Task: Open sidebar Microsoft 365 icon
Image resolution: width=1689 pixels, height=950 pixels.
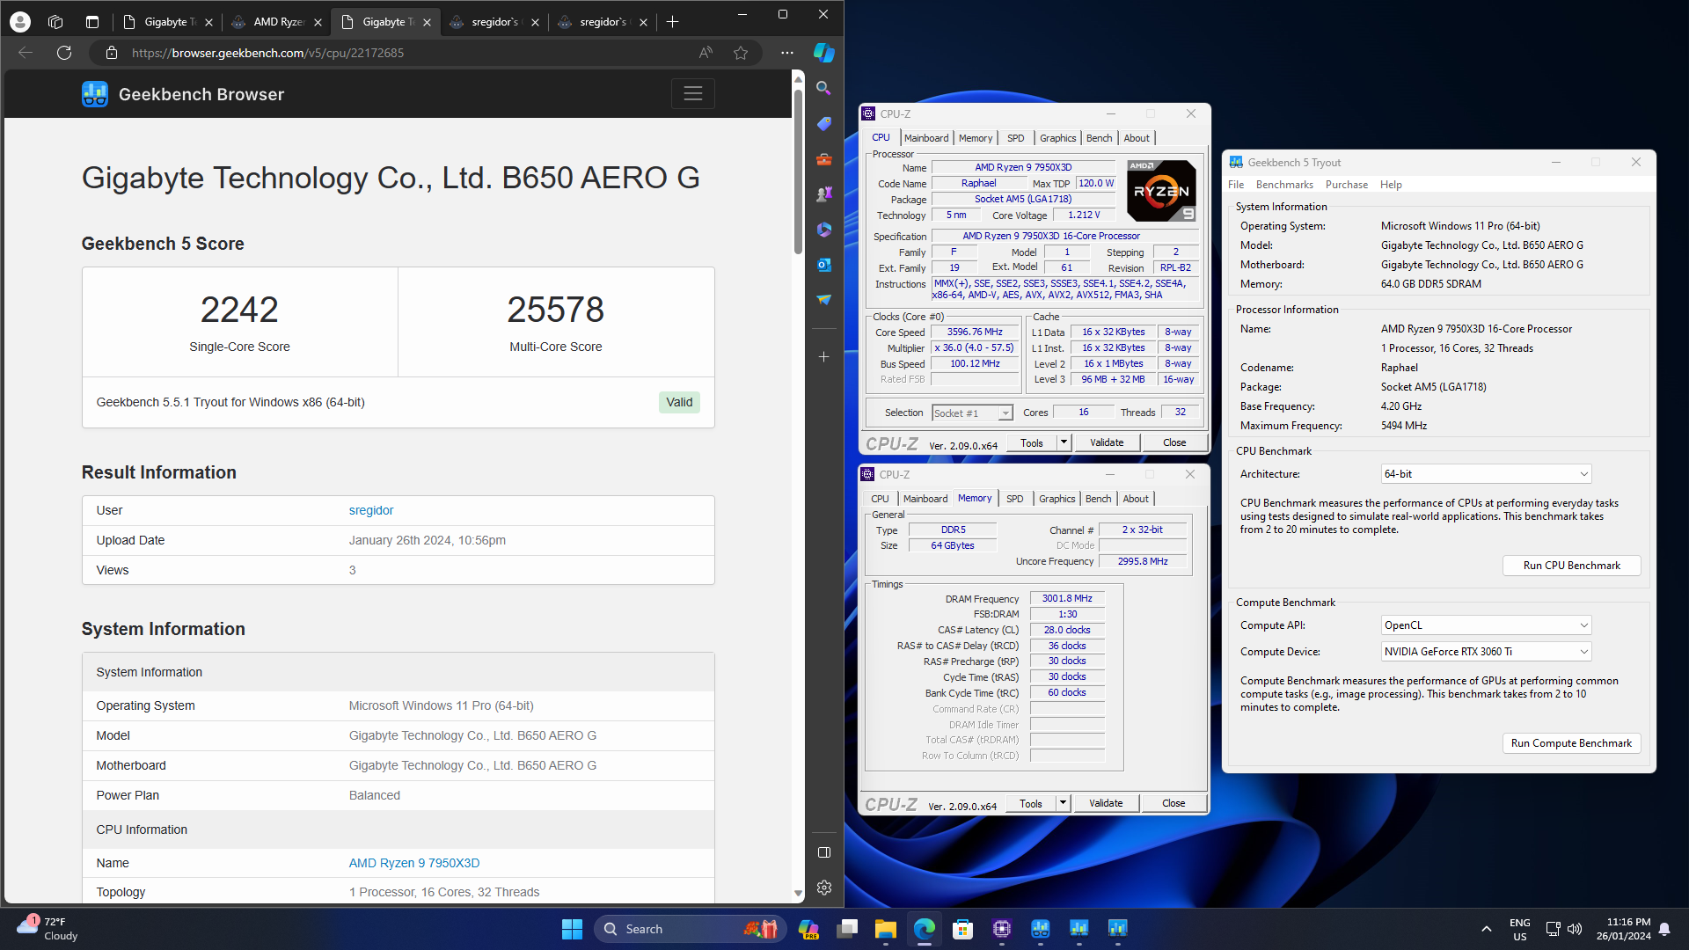Action: 824,230
